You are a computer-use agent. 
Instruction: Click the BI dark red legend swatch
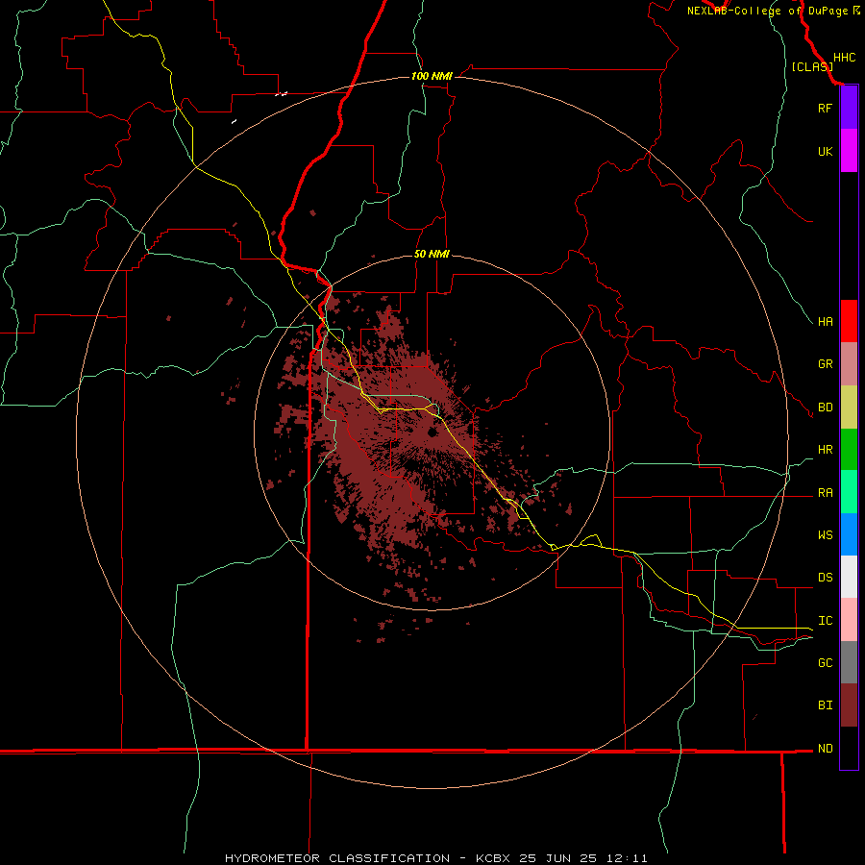849,705
